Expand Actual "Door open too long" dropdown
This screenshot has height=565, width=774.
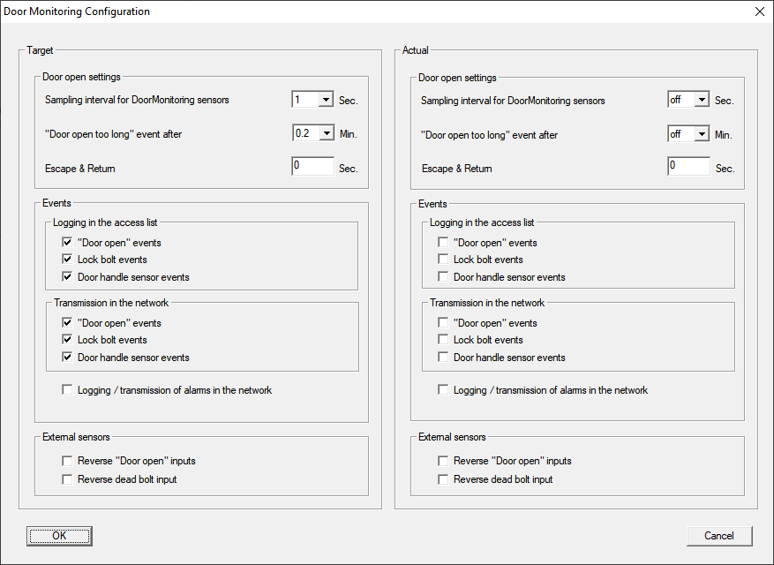[702, 134]
